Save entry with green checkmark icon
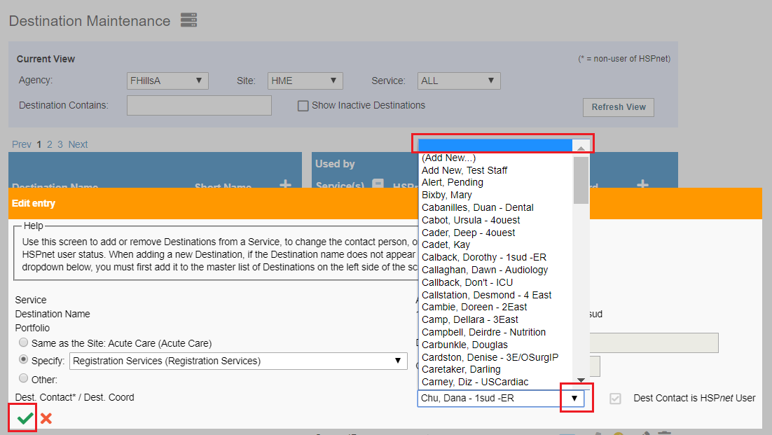 click(x=25, y=418)
